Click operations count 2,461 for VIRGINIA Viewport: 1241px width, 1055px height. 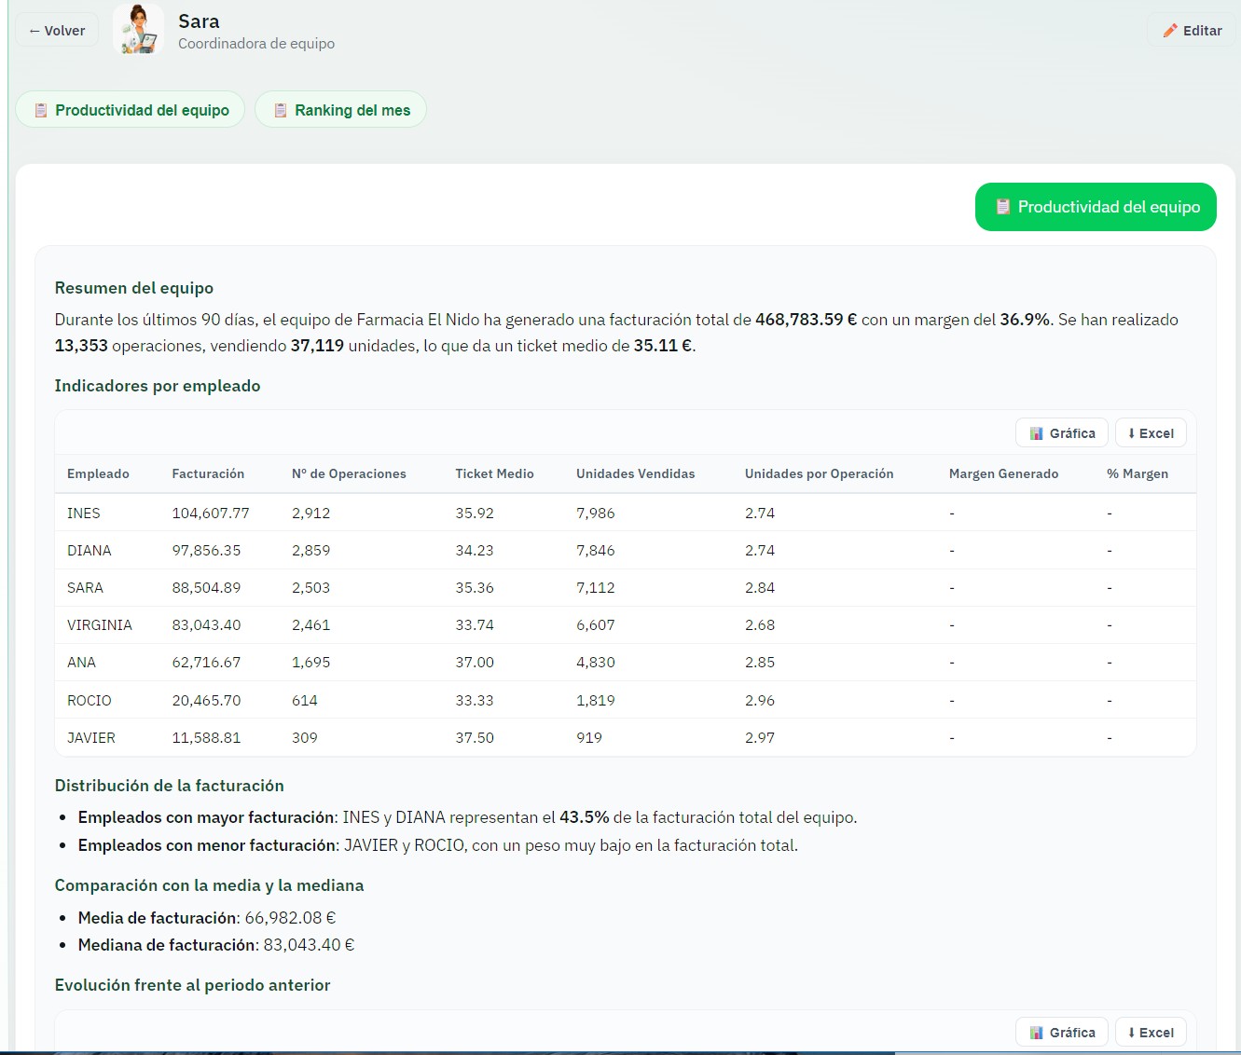pos(311,625)
